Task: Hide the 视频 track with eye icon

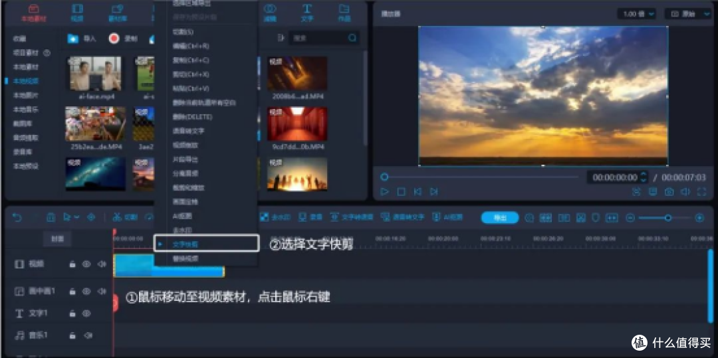Action: pyautogui.click(x=86, y=264)
